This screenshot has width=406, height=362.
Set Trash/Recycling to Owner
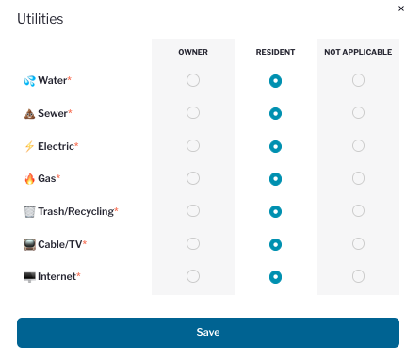(193, 211)
